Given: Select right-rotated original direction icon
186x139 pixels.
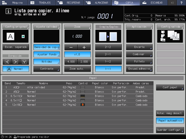Looking at the screenshot, I should (x=16, y=62).
